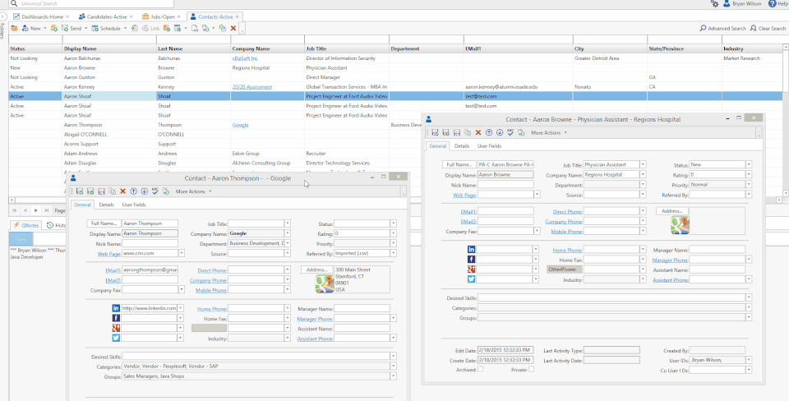
Task: Toggle the Private checkbox
Action: coord(531,369)
